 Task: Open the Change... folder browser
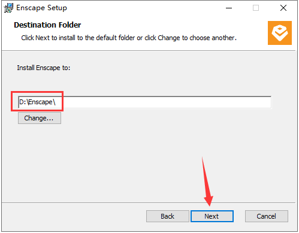[40, 118]
